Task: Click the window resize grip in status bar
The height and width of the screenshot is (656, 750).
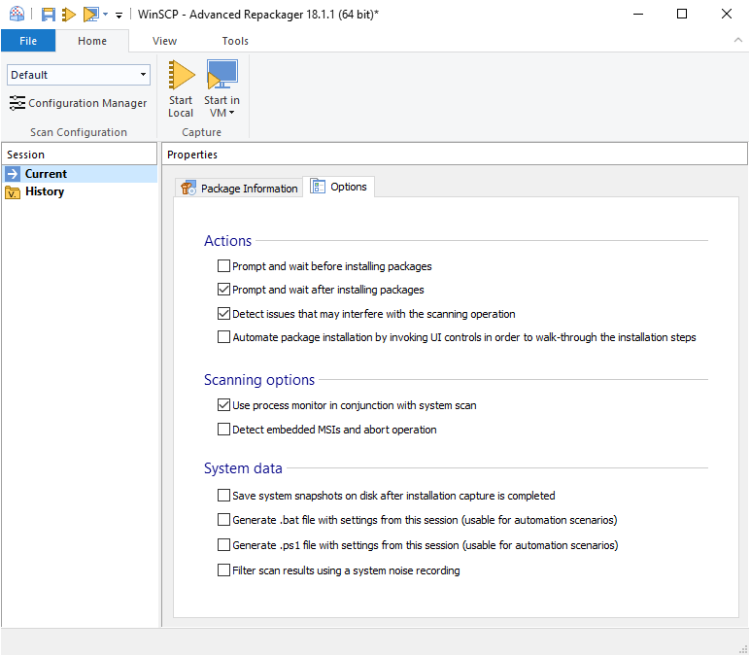Action: [x=743, y=649]
